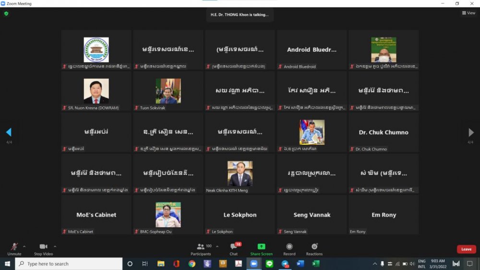Expand the arrow next to Participants
The image size is (480, 270).
pyautogui.click(x=217, y=247)
